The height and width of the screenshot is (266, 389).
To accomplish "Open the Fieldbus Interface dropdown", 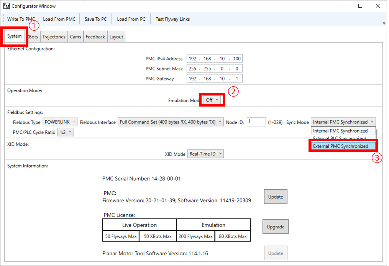I will tap(171, 122).
